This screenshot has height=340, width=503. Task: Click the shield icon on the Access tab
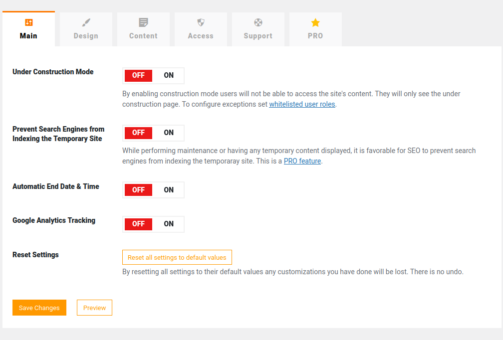tap(201, 22)
